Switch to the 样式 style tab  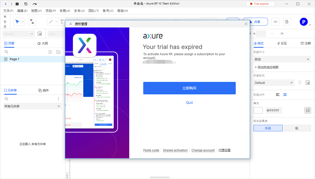click(x=258, y=43)
